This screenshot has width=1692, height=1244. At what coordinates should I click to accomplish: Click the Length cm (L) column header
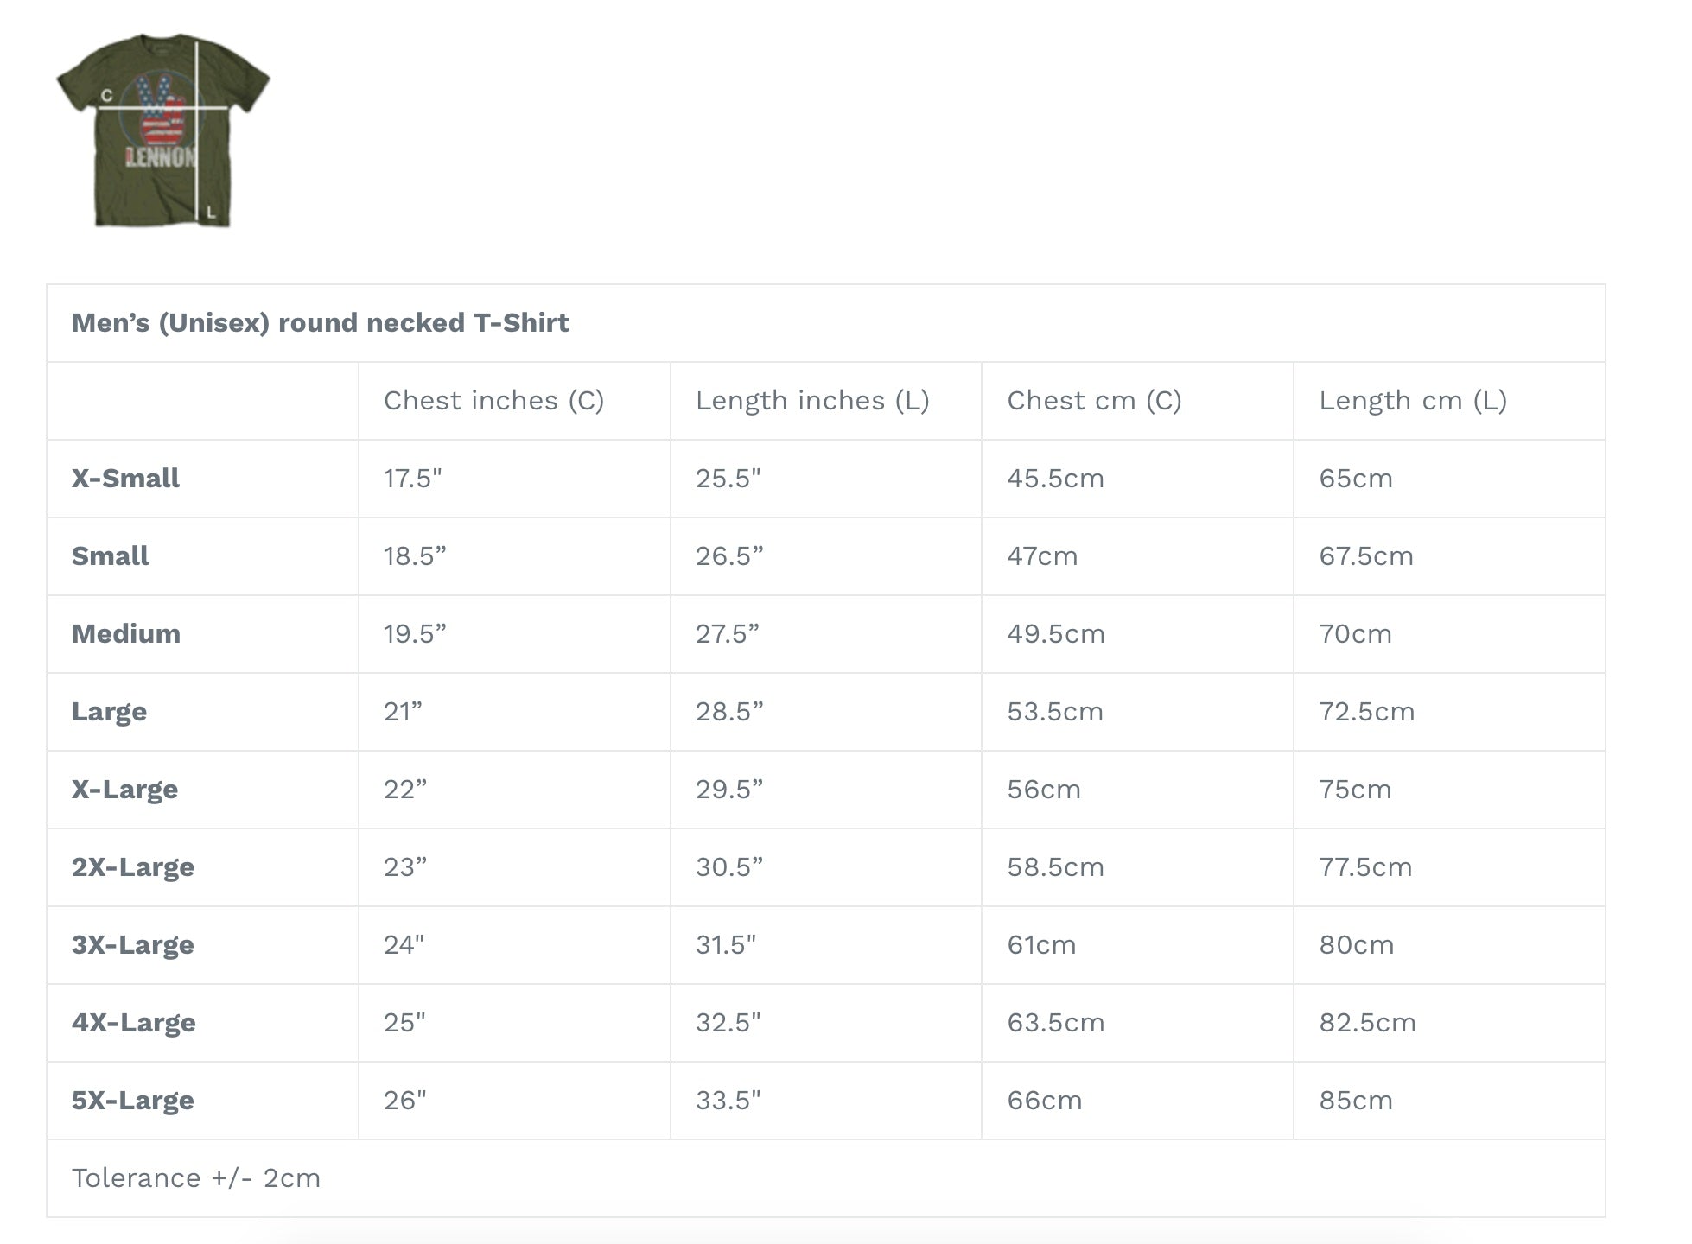point(1413,401)
